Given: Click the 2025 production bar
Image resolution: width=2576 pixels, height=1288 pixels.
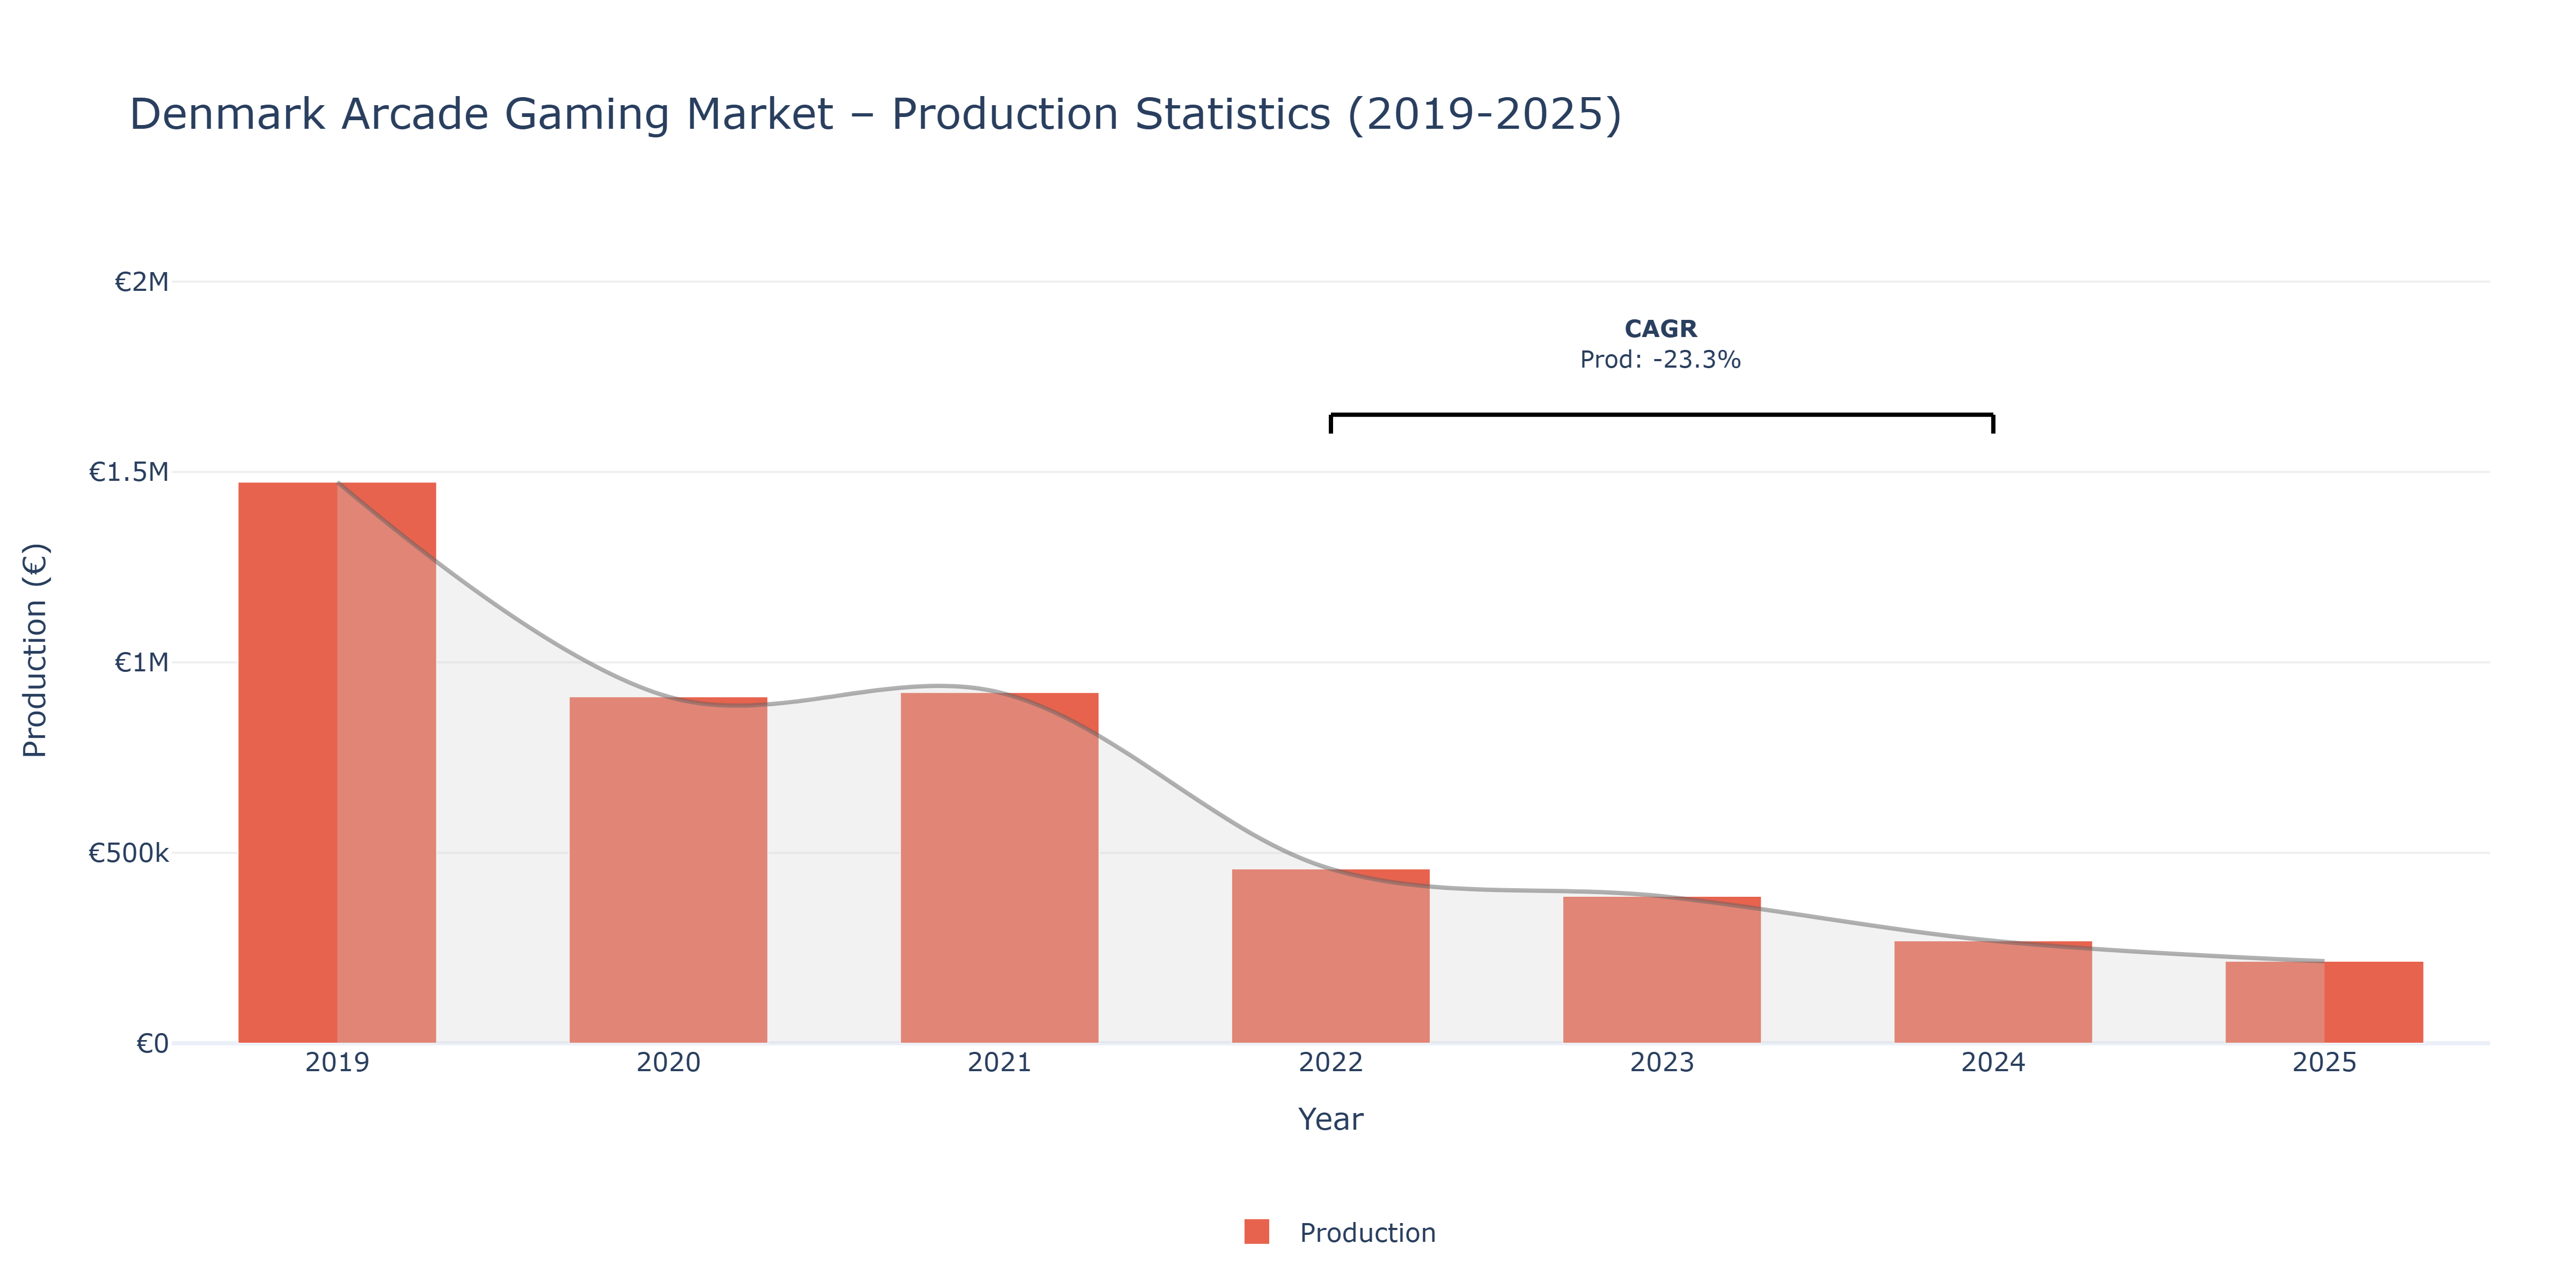Looking at the screenshot, I should (x=2324, y=1002).
